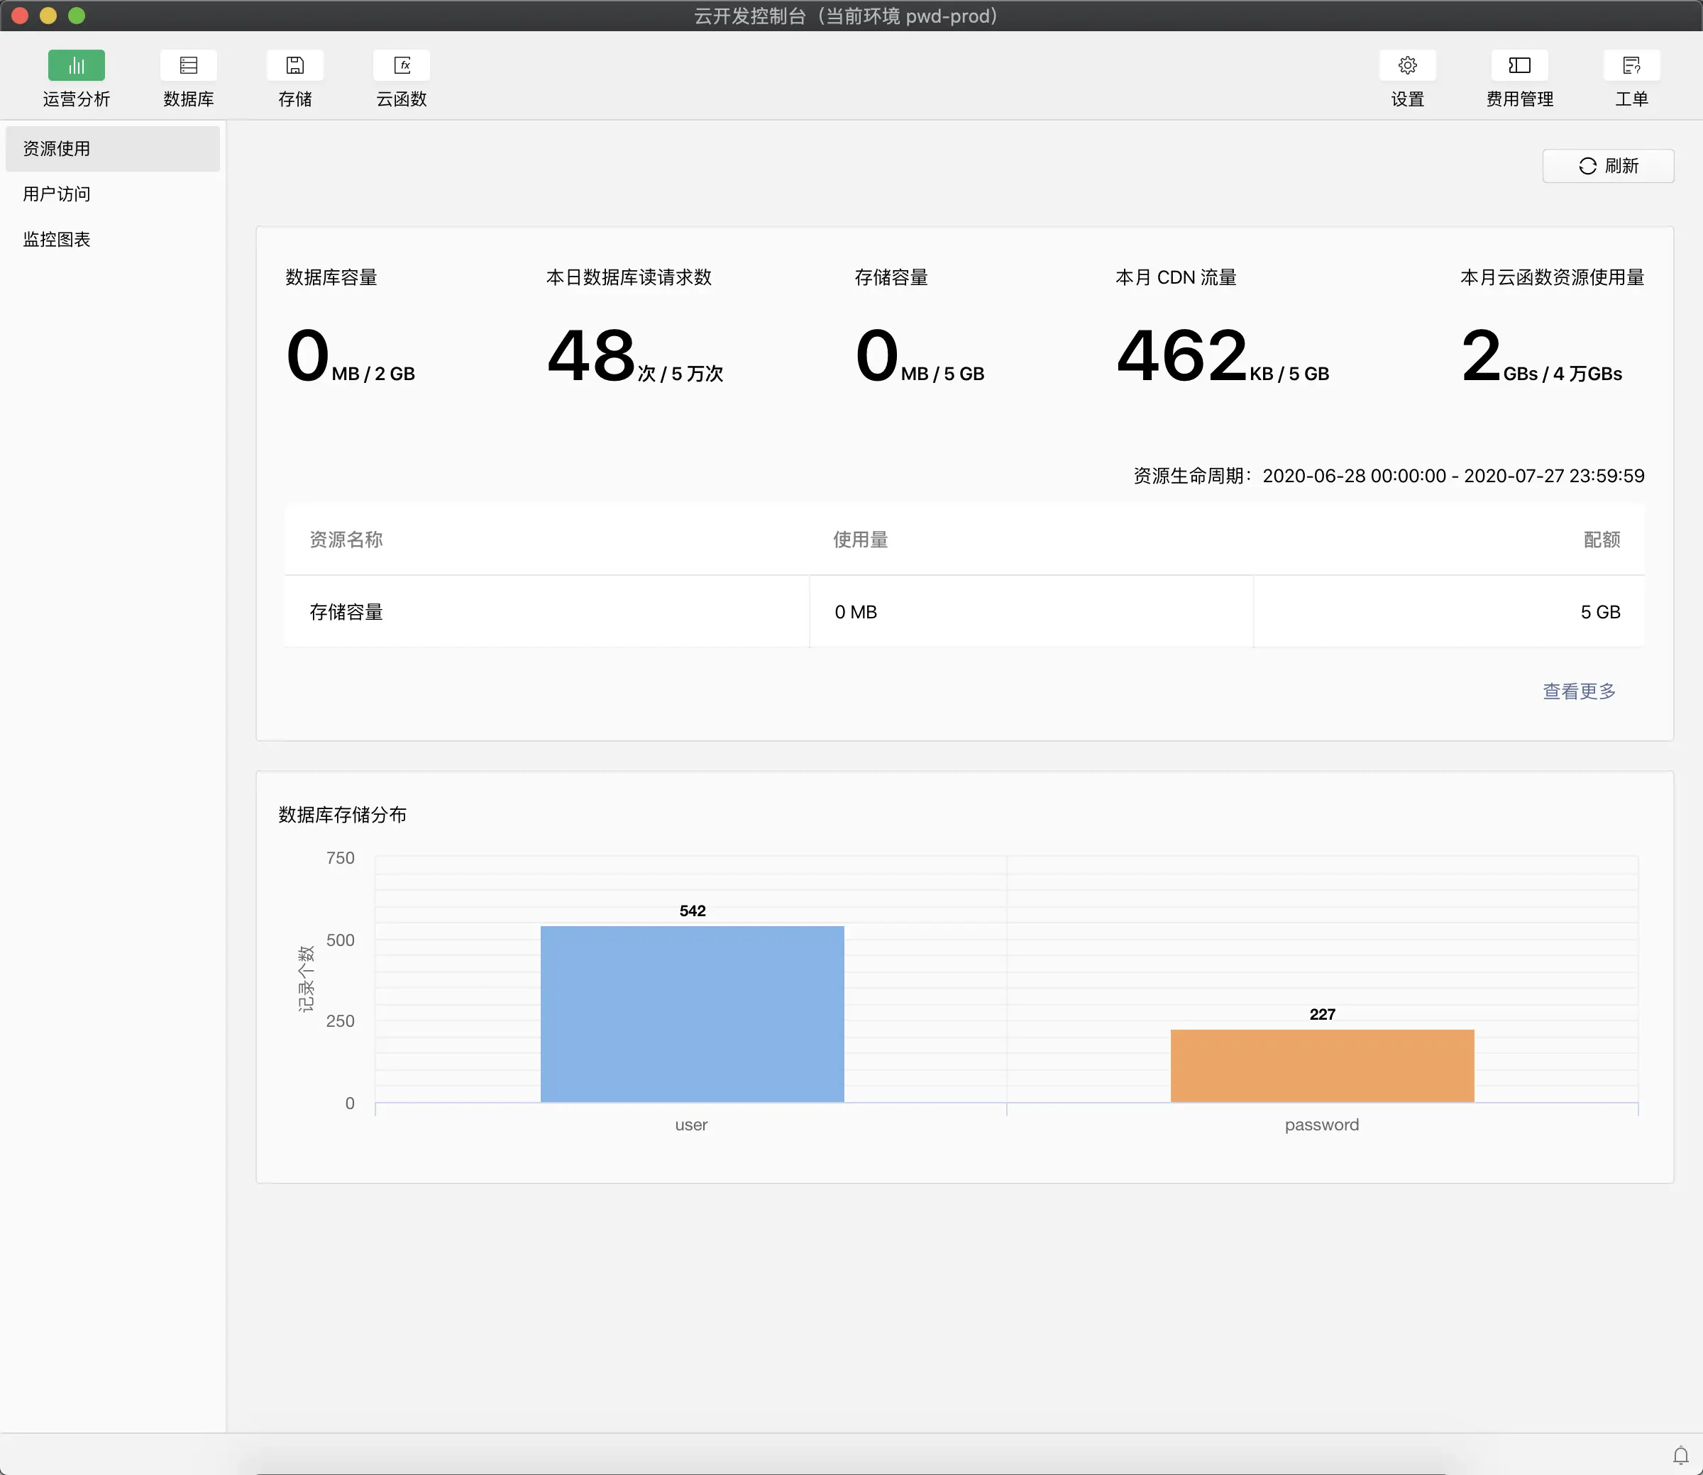
Task: Click the 使用量 column header
Action: point(860,540)
